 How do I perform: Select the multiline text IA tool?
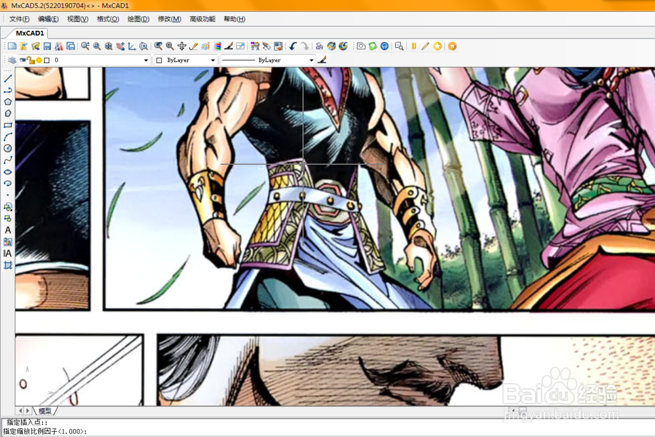[7, 253]
